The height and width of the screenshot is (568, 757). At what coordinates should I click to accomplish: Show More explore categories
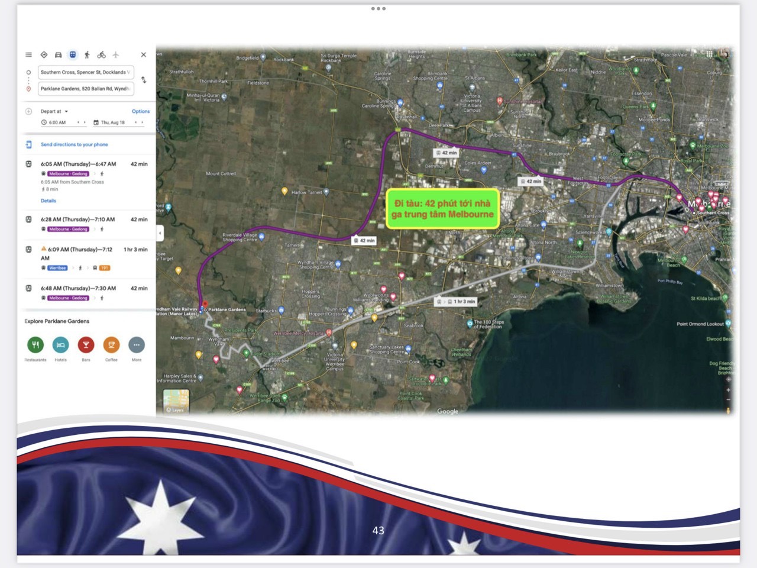click(137, 348)
